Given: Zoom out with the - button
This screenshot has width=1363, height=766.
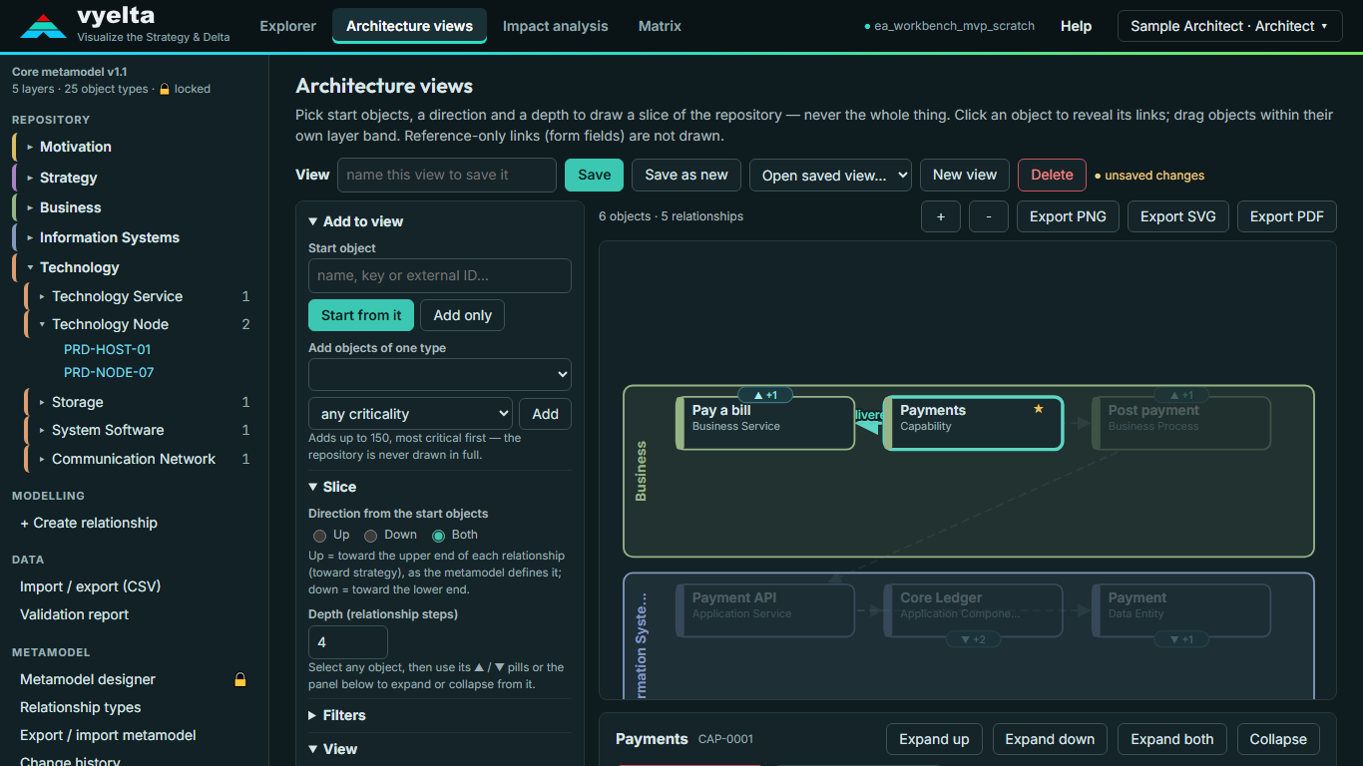Looking at the screenshot, I should [989, 216].
